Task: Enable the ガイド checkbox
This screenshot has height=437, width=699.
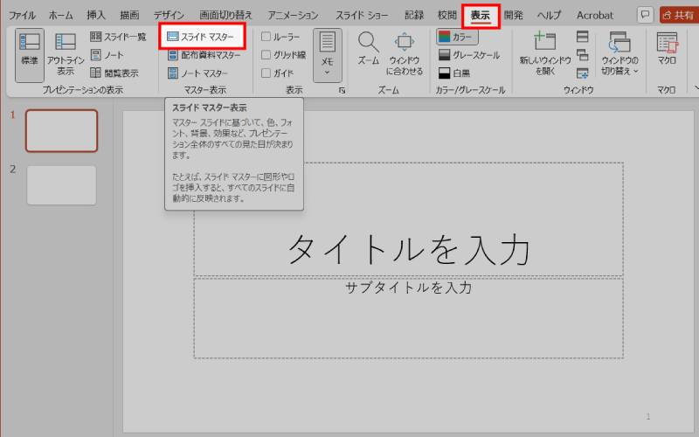Action: point(266,73)
